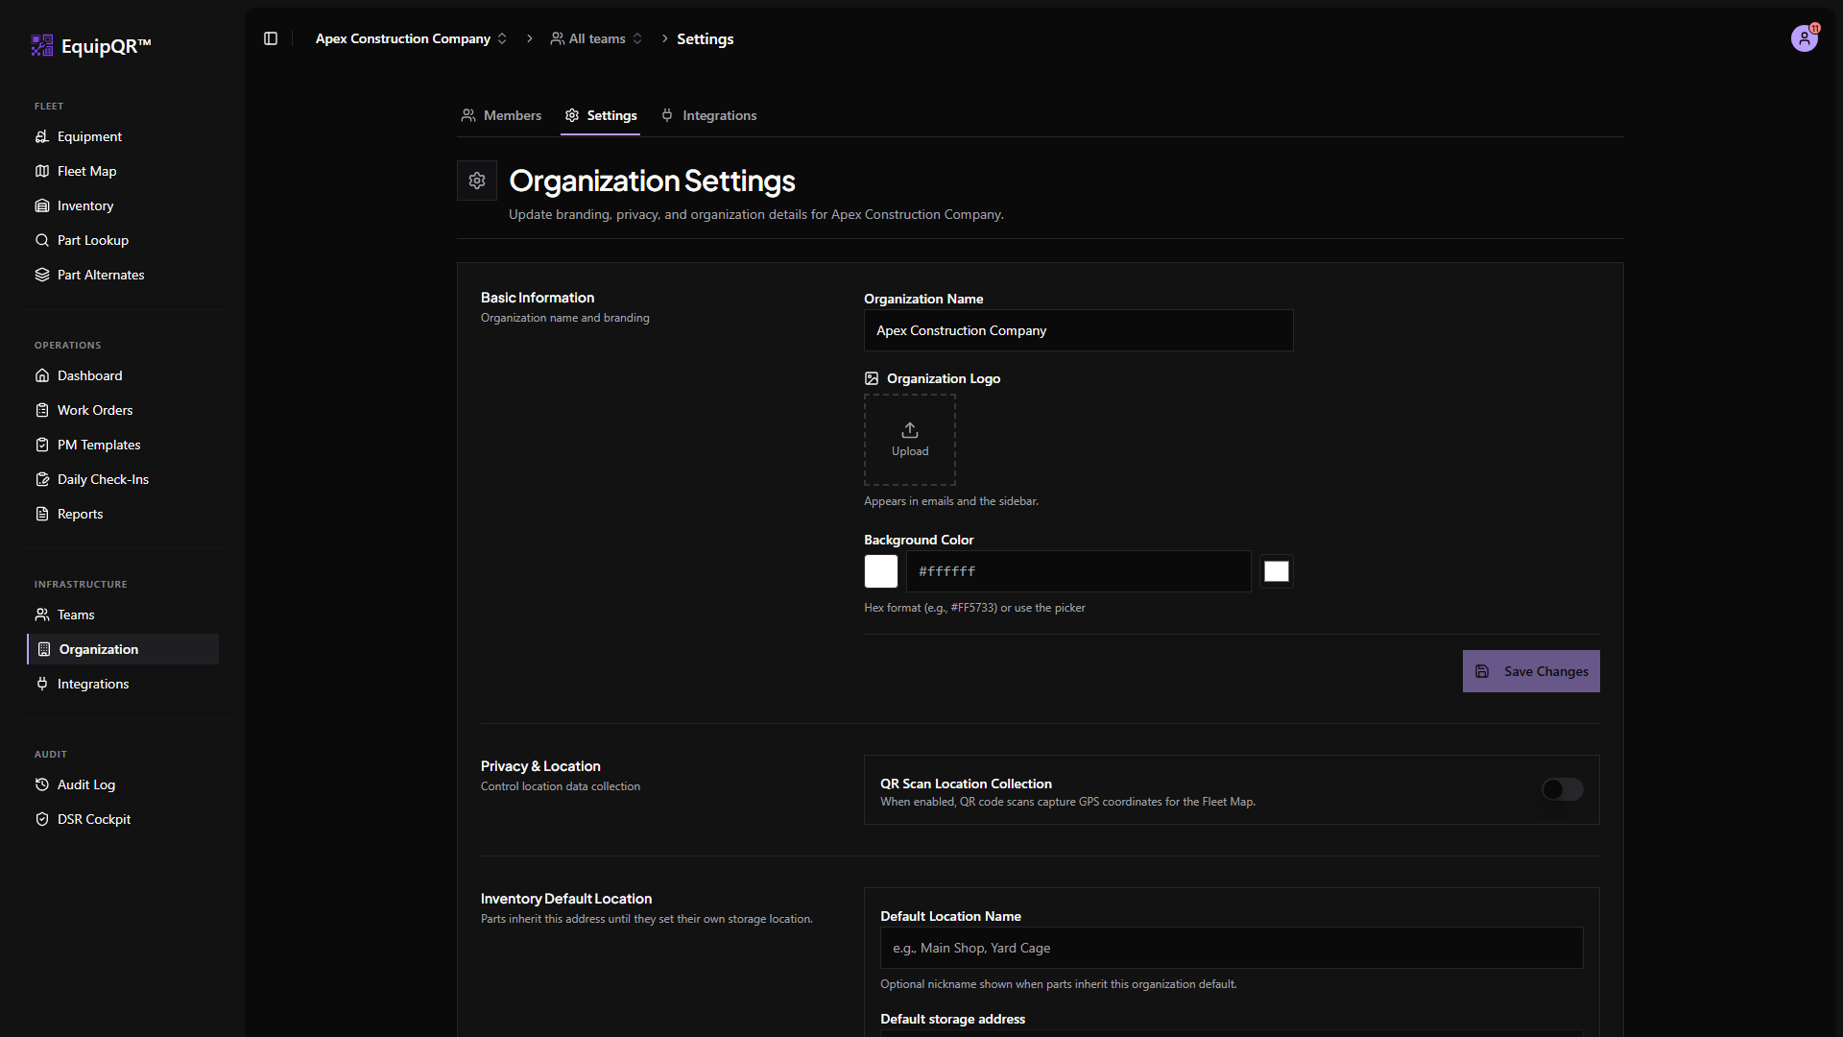Click the Inventory Default Location heading
Viewport: 1843px width, 1037px height.
tap(566, 899)
